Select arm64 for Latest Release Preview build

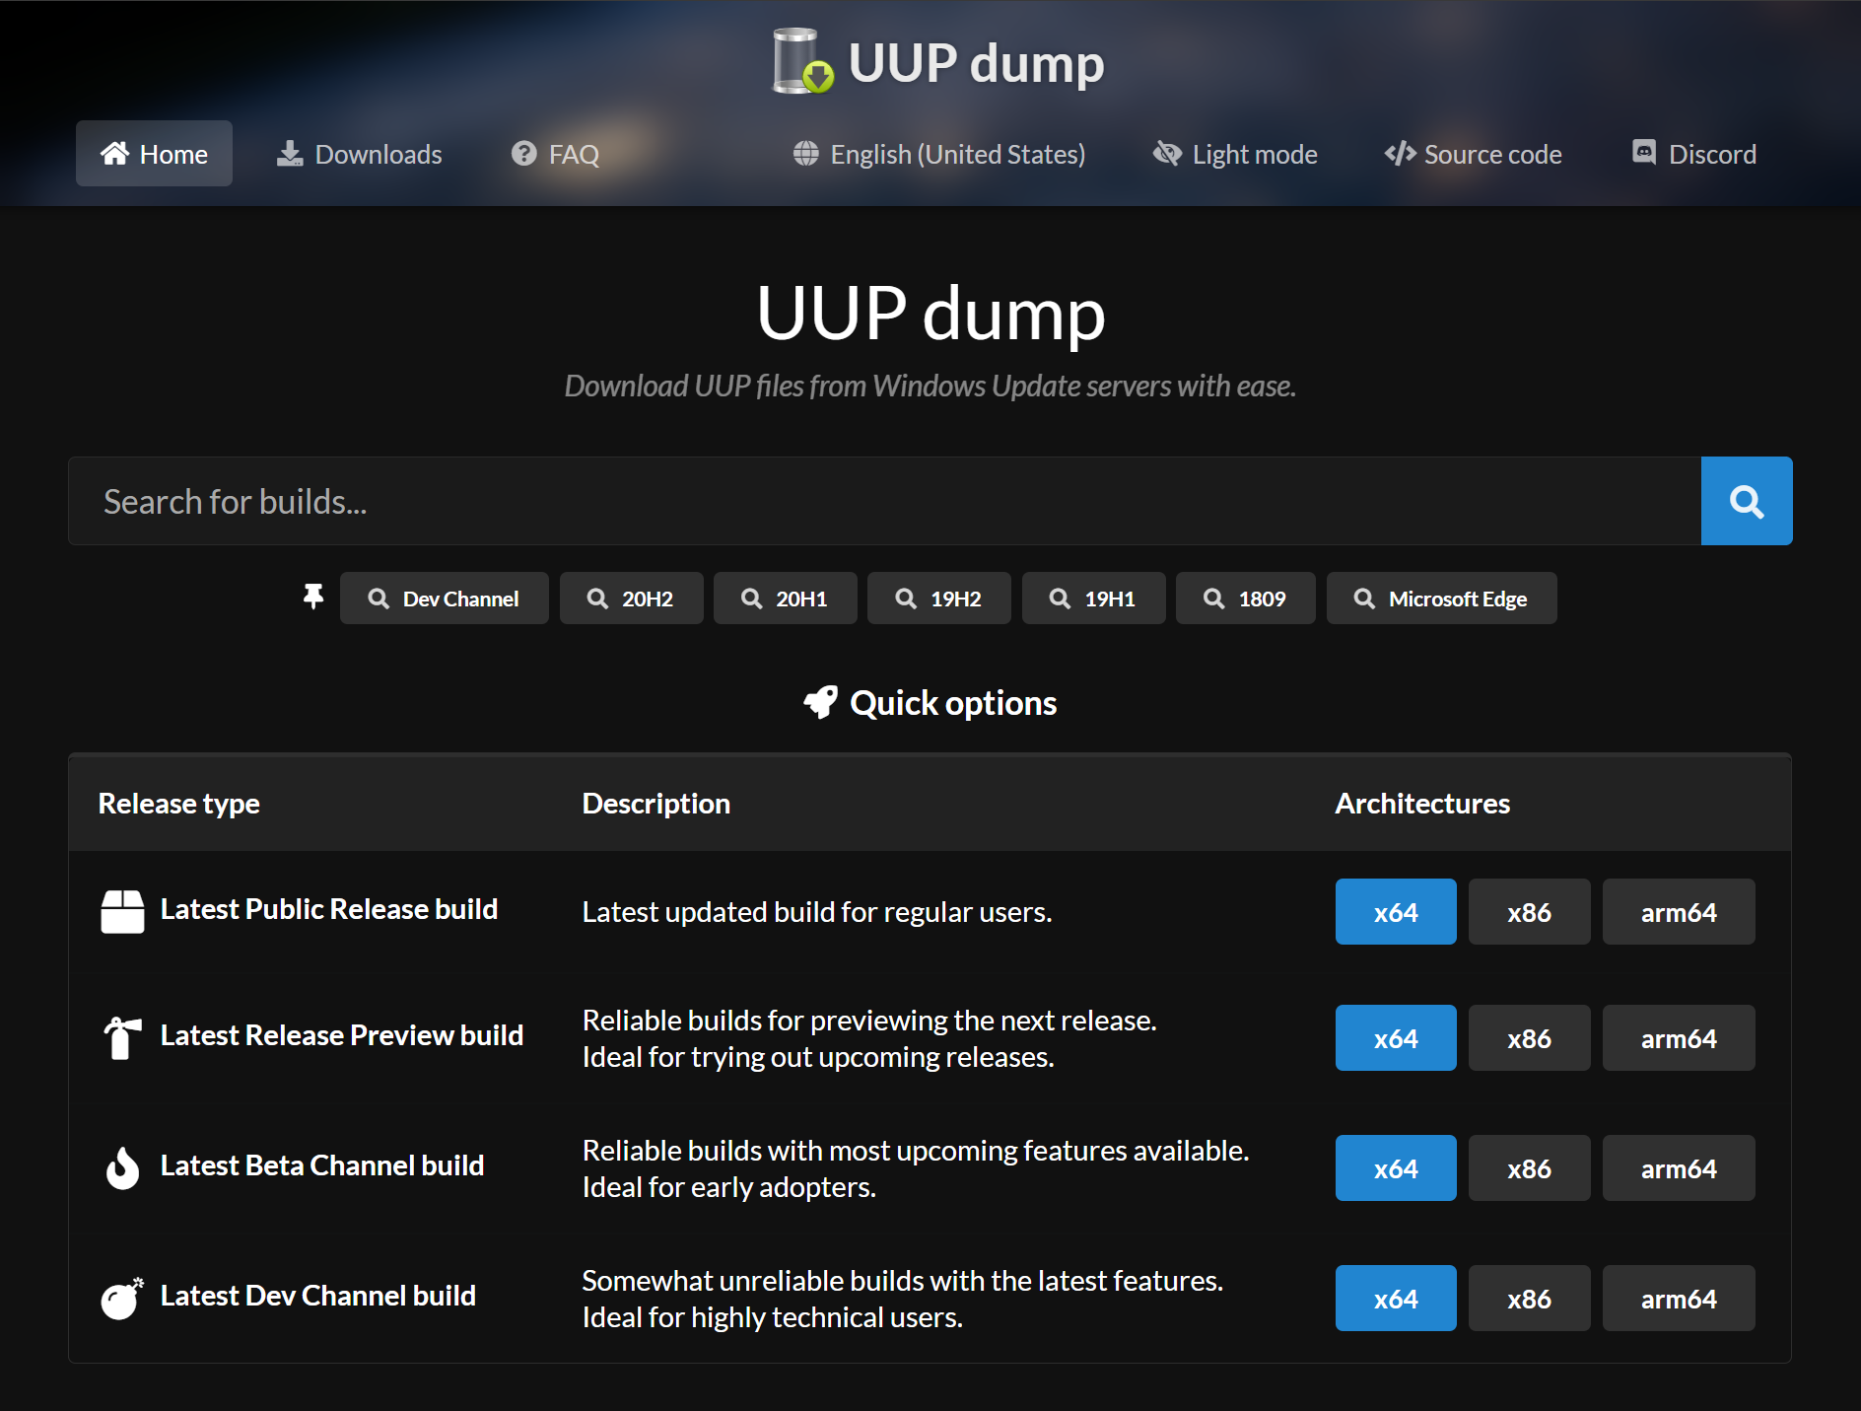(1679, 1038)
